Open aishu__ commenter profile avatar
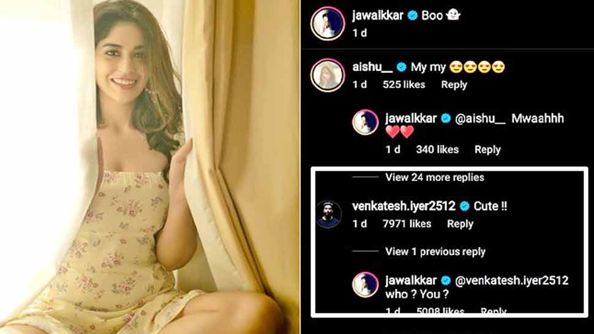The height and width of the screenshot is (334, 594). [328, 75]
